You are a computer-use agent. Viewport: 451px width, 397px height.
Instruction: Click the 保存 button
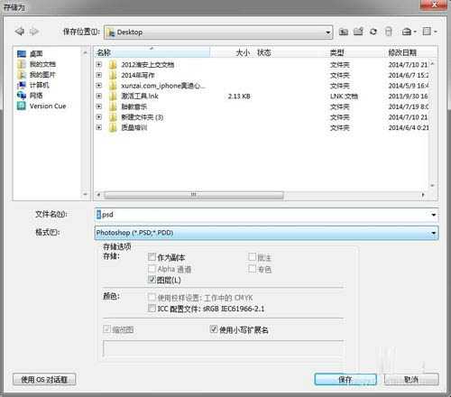click(345, 379)
